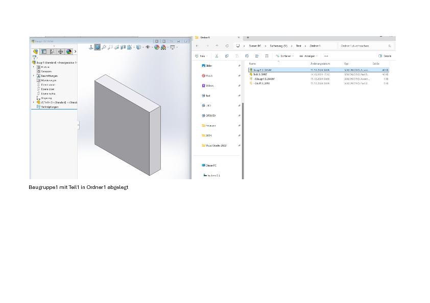Open the FeatureManager design tree tab
Image resolution: width=430 pixels, height=303 pixels.
tap(36, 51)
